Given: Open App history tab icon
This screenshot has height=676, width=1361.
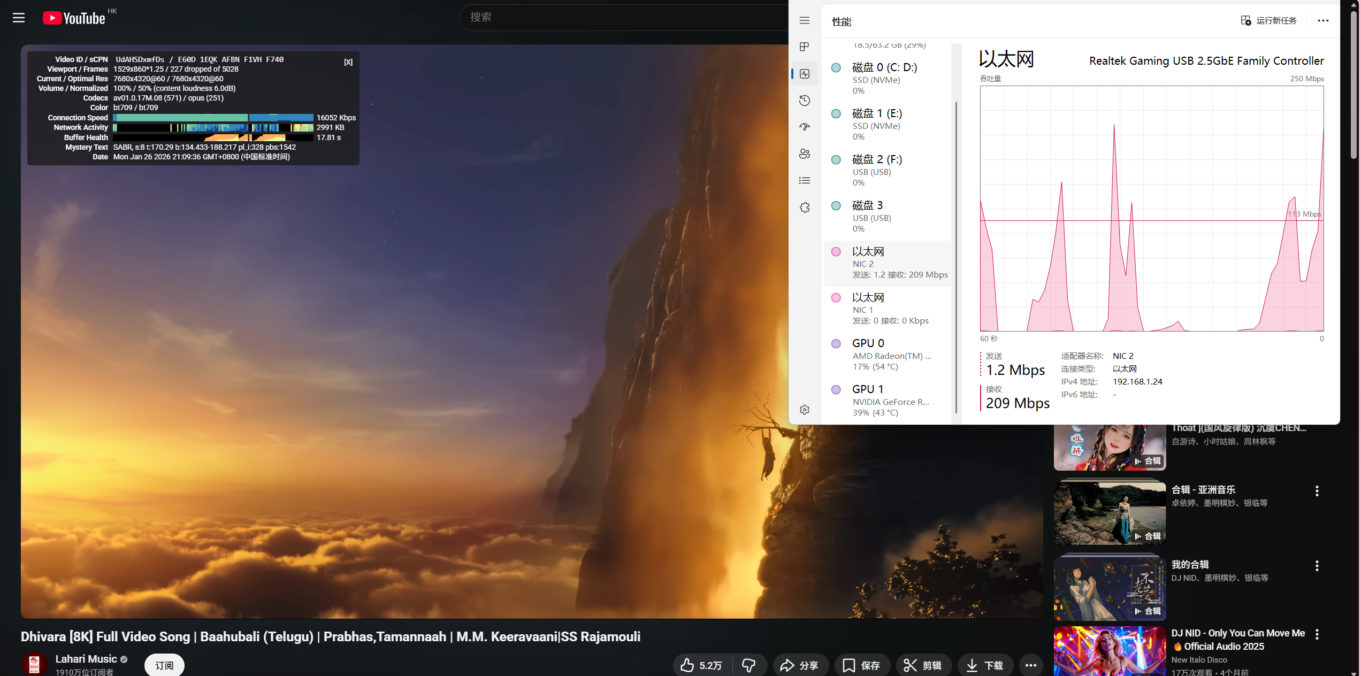Looking at the screenshot, I should pos(804,101).
